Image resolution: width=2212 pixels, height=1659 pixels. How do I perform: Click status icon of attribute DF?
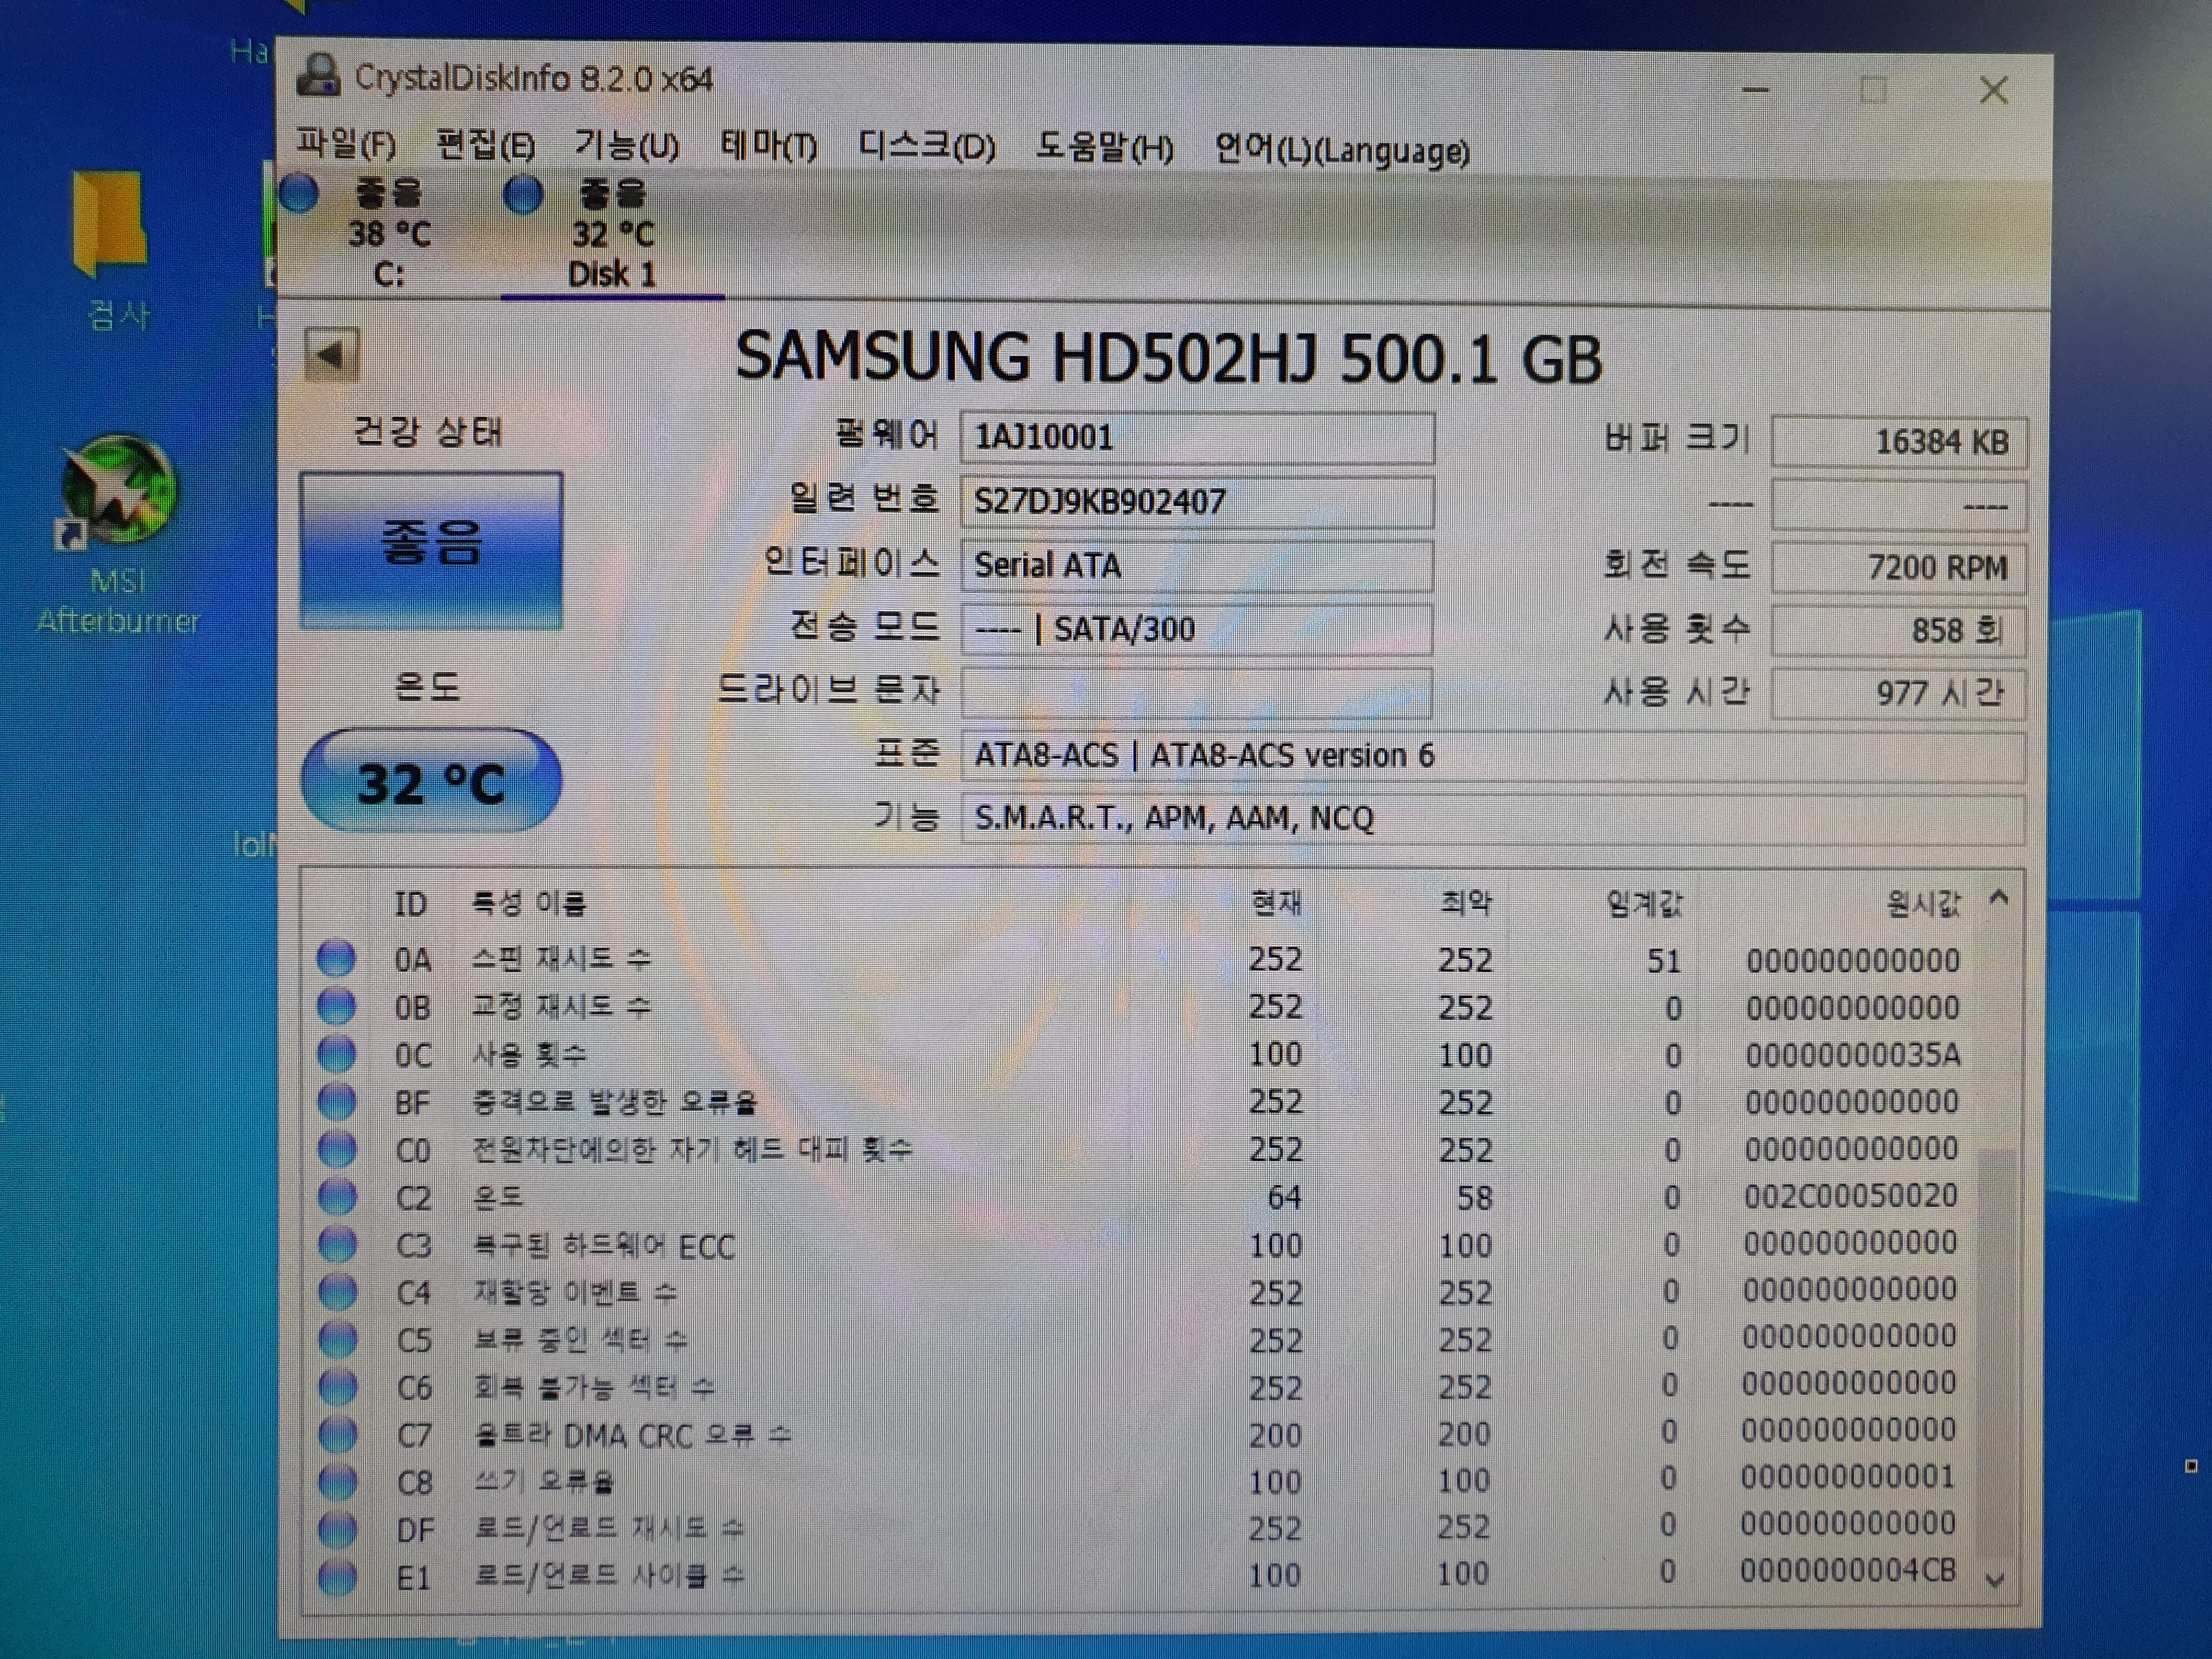tap(337, 1530)
